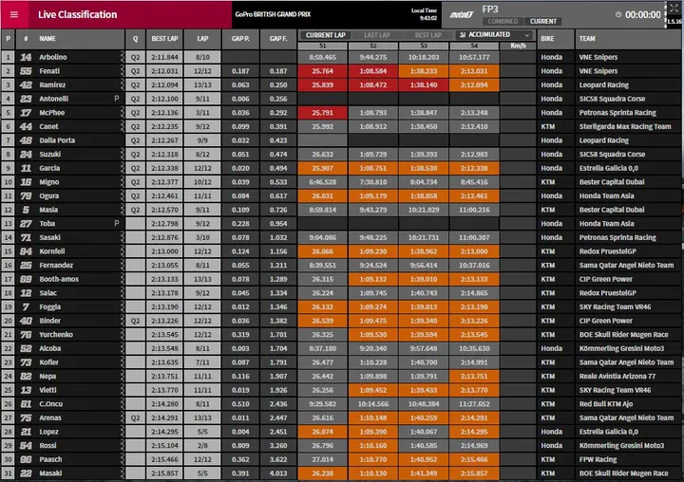This screenshot has height=482, width=684.
Task: Open Ramirez row options dots
Action: click(x=122, y=85)
